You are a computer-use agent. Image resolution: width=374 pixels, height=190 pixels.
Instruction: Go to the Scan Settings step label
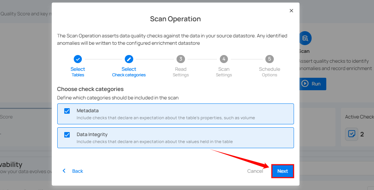point(224,72)
